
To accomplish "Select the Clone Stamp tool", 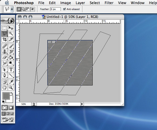I will [x=5, y=52].
